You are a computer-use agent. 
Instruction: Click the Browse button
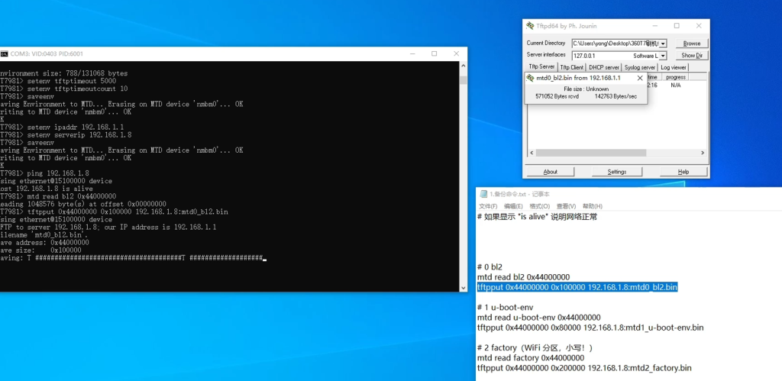pos(691,44)
